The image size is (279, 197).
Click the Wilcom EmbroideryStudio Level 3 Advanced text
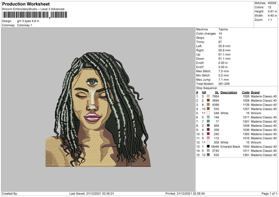(x=33, y=9)
